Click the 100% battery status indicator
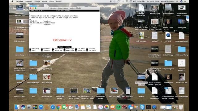Image resolution: width=198 pixels, height=111 pixels. [x=141, y=1]
